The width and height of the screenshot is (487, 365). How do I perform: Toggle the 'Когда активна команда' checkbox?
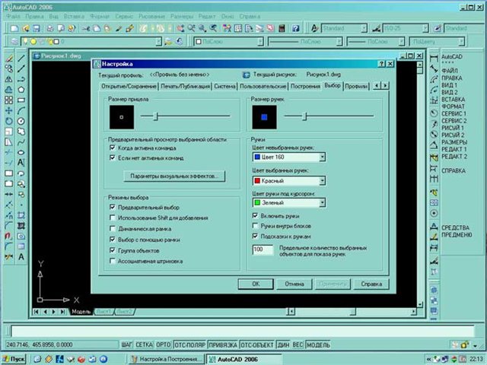(x=113, y=148)
